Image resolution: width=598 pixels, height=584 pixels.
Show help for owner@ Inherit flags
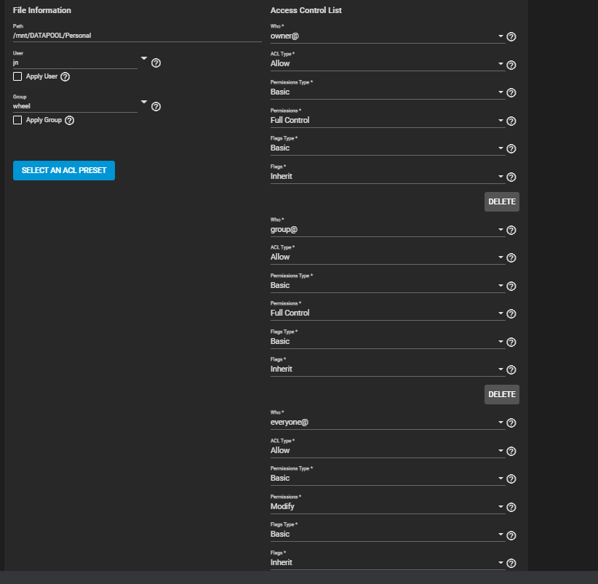tap(511, 177)
